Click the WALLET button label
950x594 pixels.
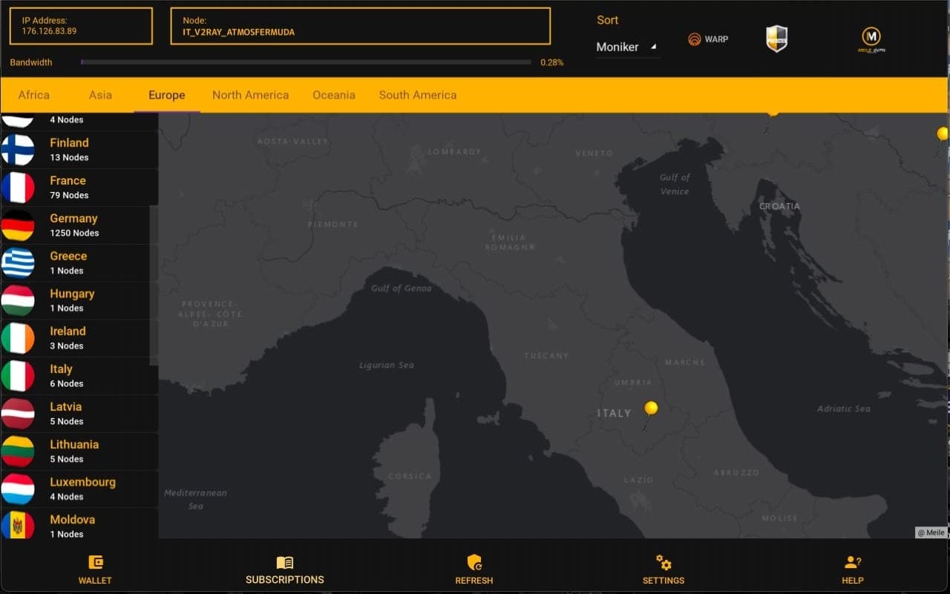[95, 581]
